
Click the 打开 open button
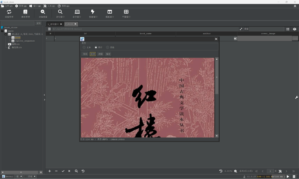[93, 54]
